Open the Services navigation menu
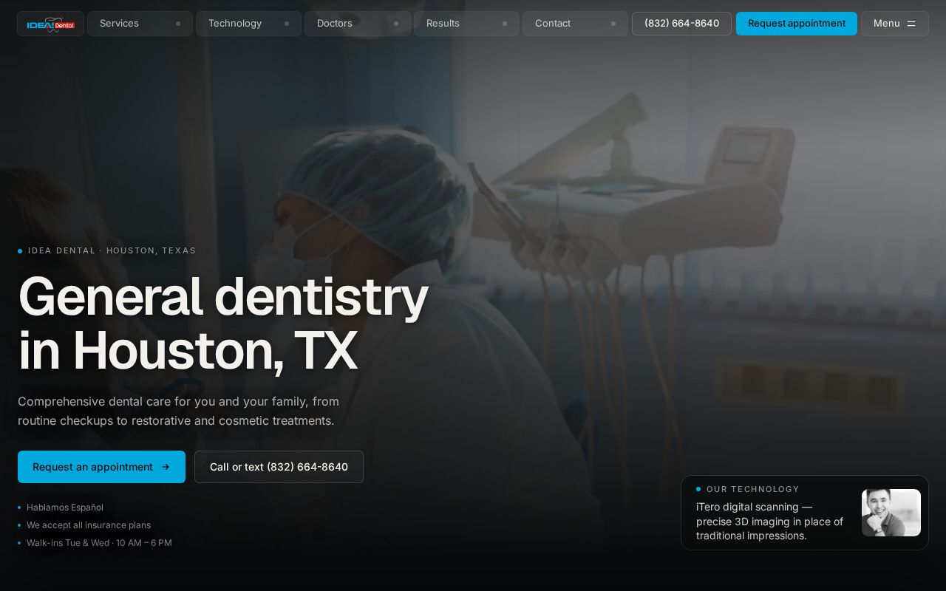Image resolution: width=946 pixels, height=591 pixels. tap(140, 24)
